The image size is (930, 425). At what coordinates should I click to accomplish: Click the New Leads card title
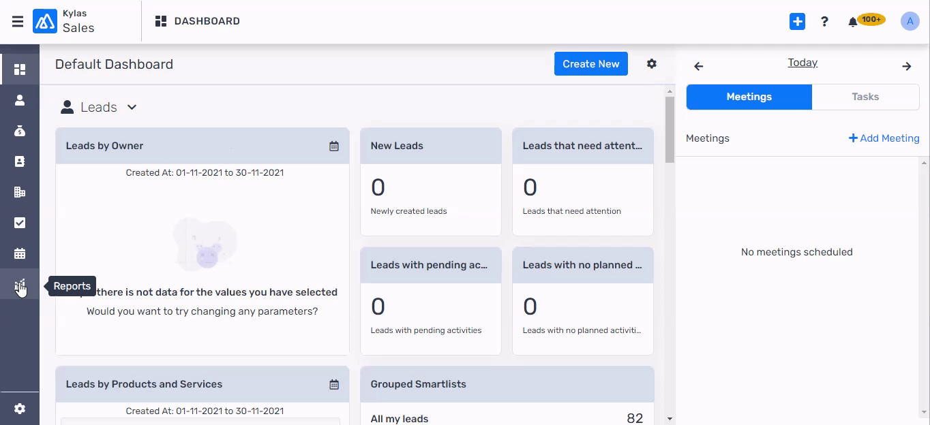(x=397, y=146)
